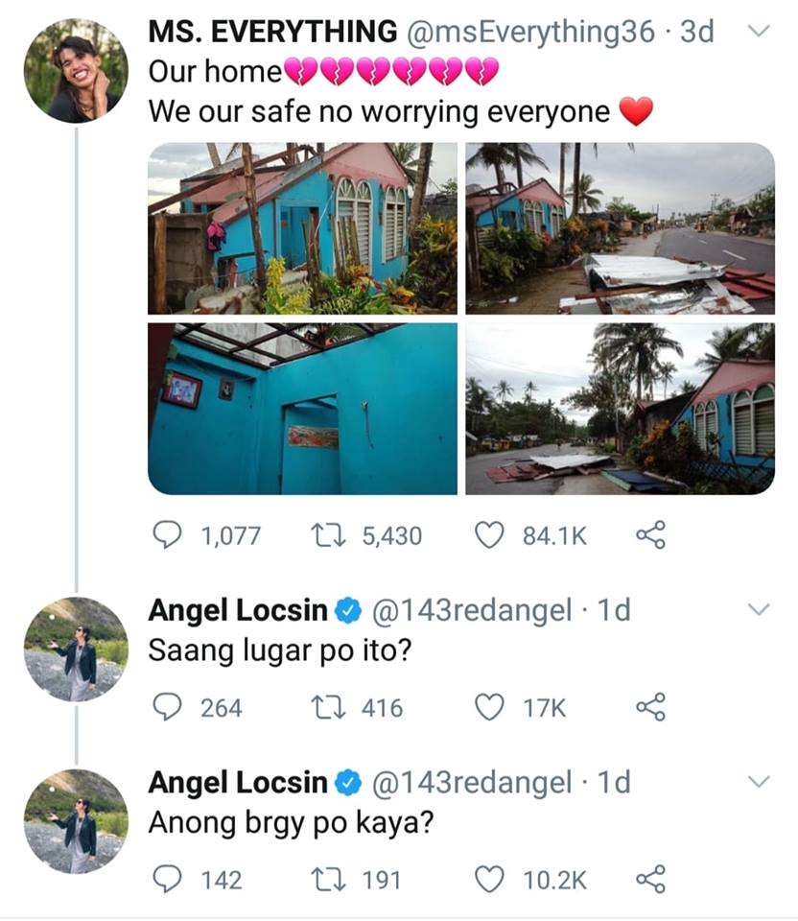Open Angel Locsin's name on 'Saang lugar' reply

237,610
